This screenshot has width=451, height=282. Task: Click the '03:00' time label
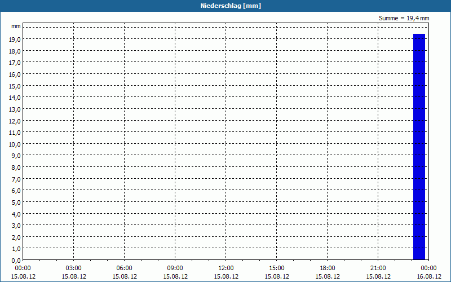74,268
